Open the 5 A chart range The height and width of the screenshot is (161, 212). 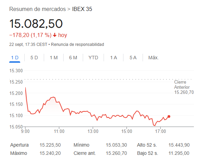[133, 58]
